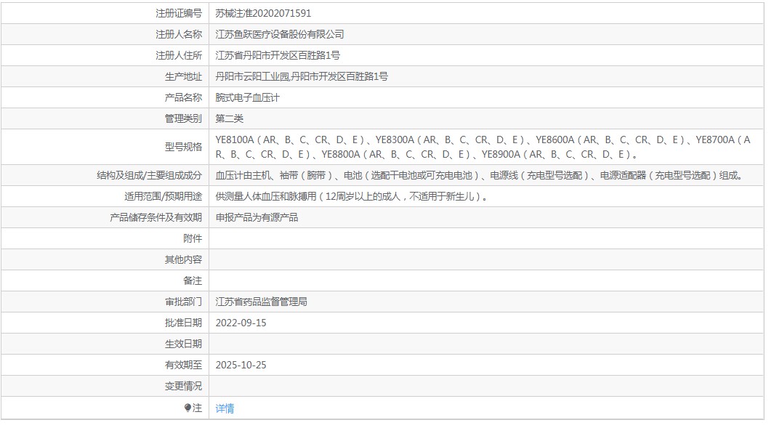Select the 注册人住所 address value
The image size is (774, 428).
278,55
